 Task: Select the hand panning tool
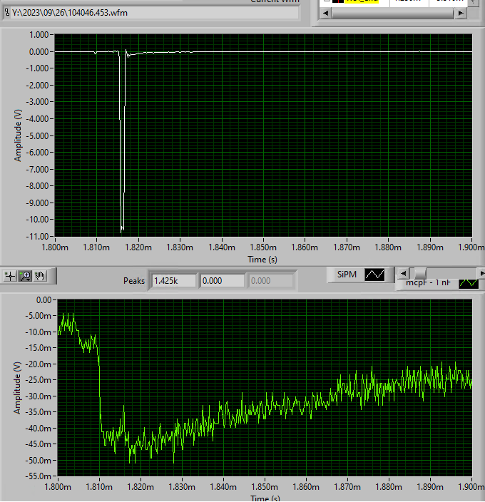40,276
